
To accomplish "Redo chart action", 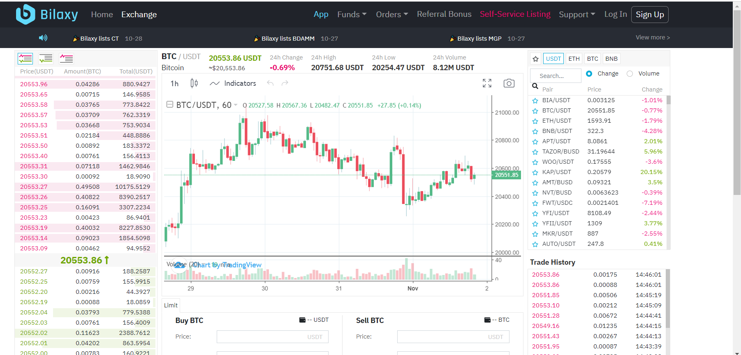I will tap(285, 83).
